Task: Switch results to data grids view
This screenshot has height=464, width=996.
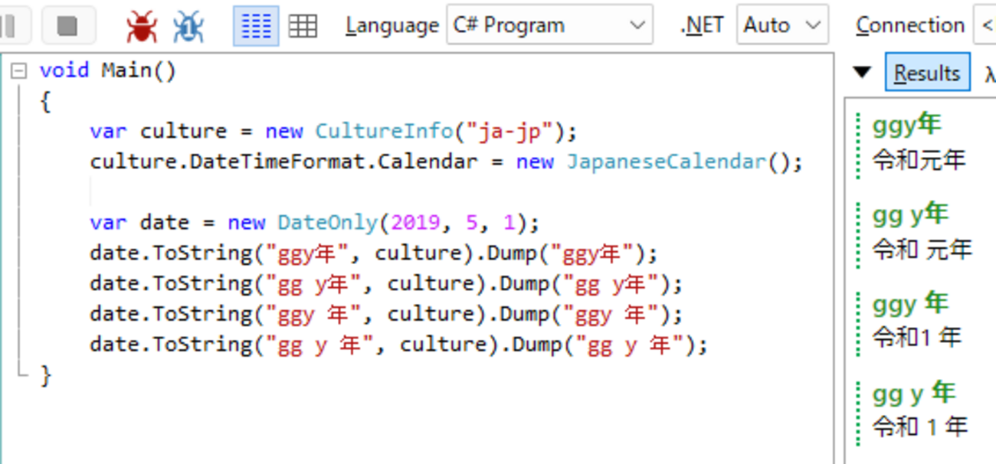Action: (303, 26)
